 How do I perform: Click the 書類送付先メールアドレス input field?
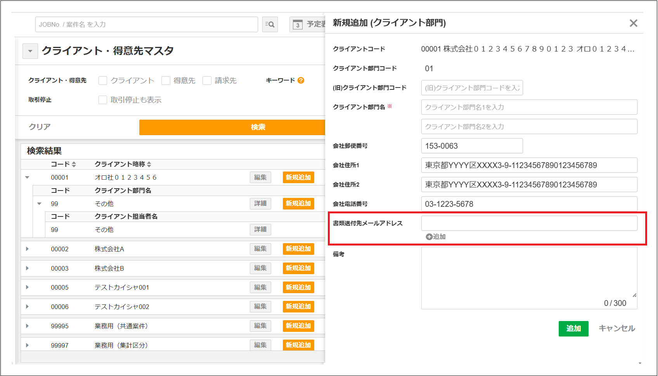tap(529, 223)
